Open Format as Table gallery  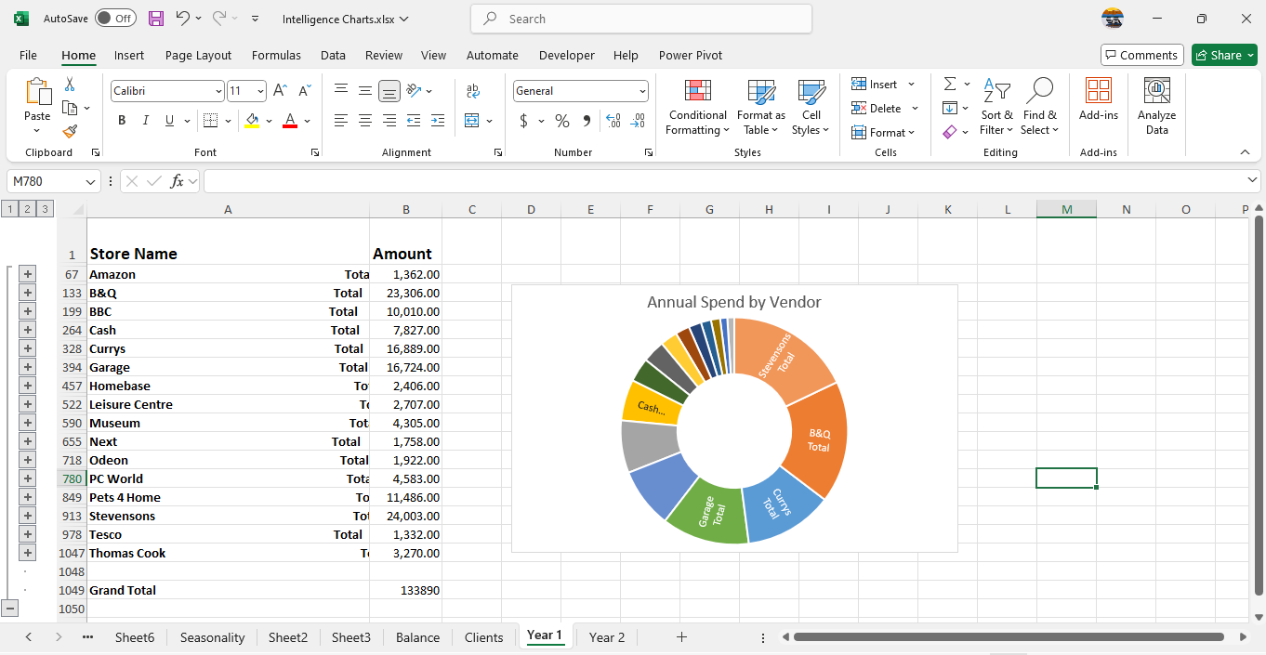coord(761,108)
